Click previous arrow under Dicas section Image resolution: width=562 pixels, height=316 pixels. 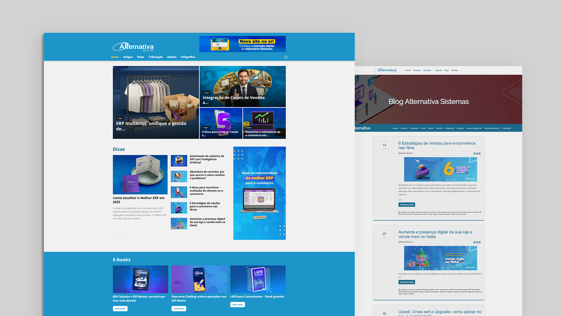coord(115,235)
